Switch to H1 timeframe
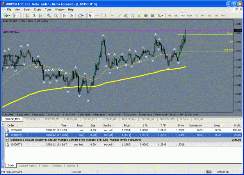 (196, 16)
